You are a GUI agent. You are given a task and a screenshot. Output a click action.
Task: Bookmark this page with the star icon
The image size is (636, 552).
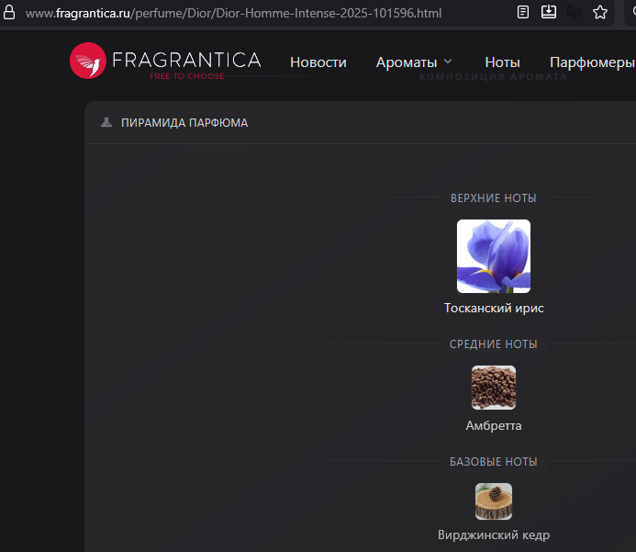600,12
